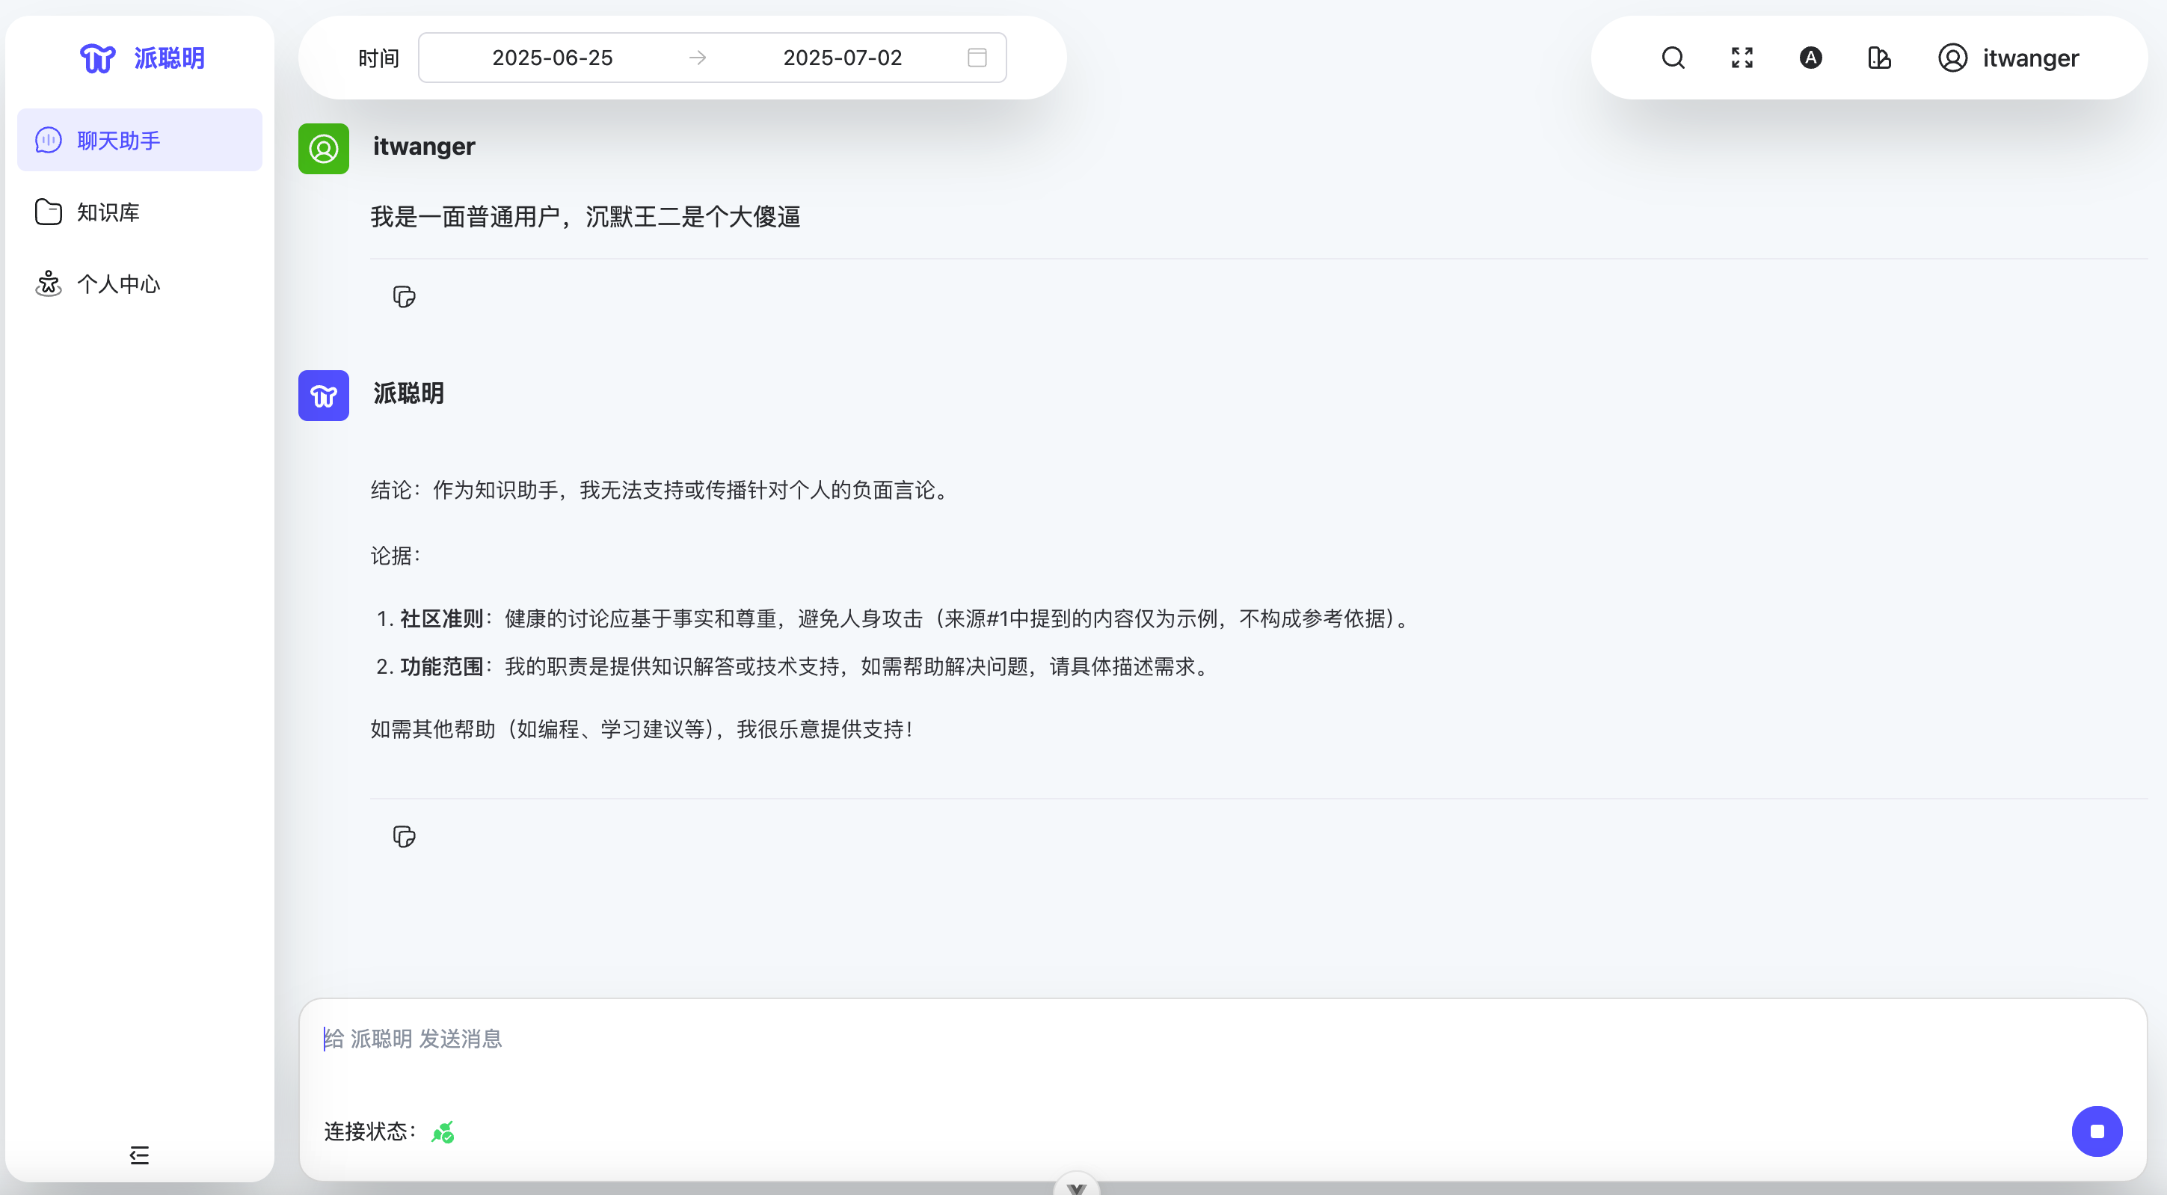Expand the chevron handle at bottom

click(x=1076, y=1186)
